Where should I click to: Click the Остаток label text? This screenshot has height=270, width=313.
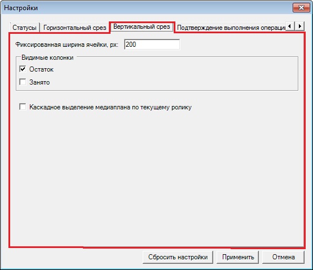pos(41,69)
